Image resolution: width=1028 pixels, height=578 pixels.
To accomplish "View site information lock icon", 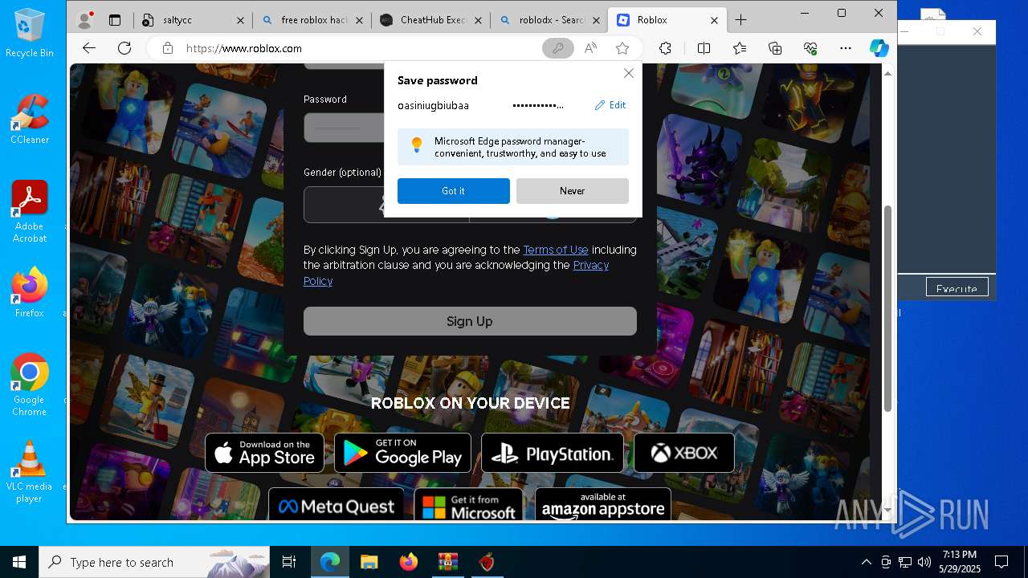I will tap(167, 48).
